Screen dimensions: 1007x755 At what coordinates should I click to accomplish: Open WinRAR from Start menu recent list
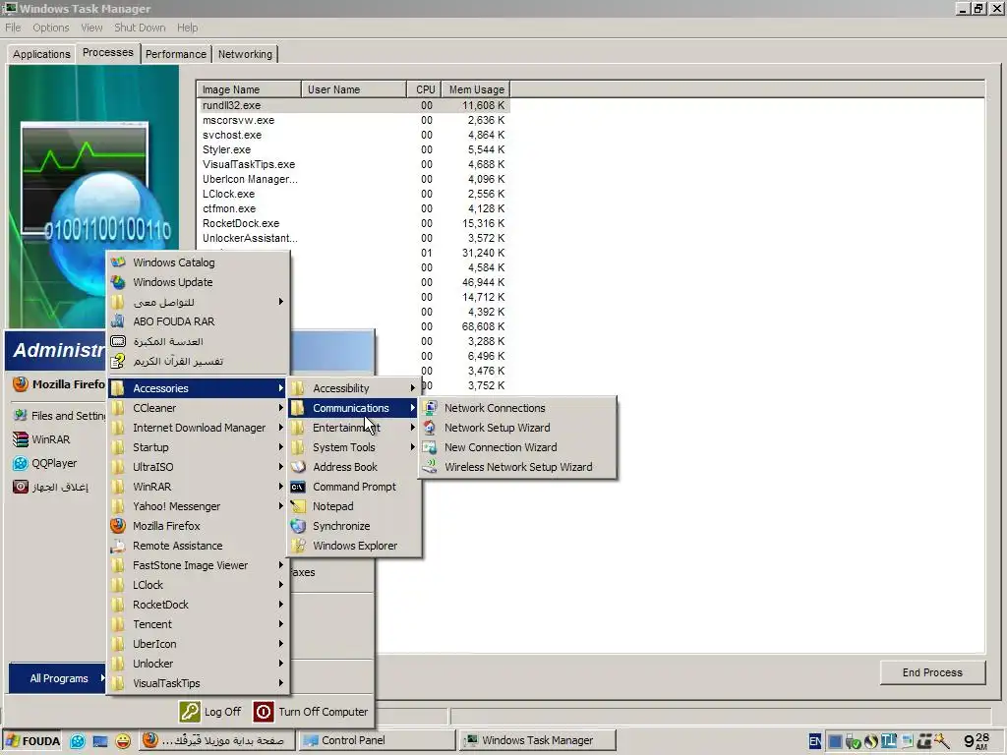pyautogui.click(x=41, y=439)
